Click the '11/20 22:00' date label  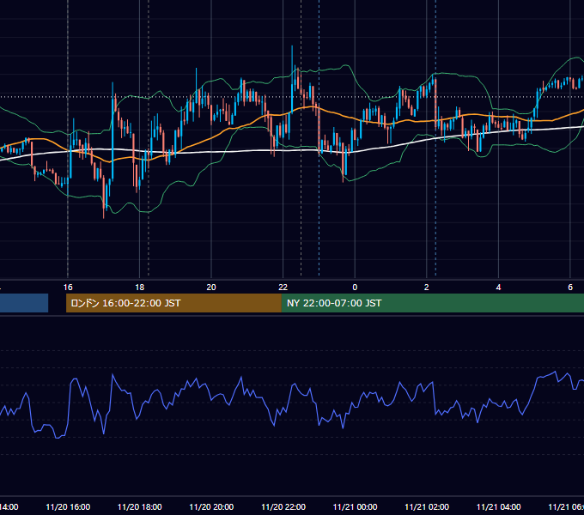[x=283, y=506]
